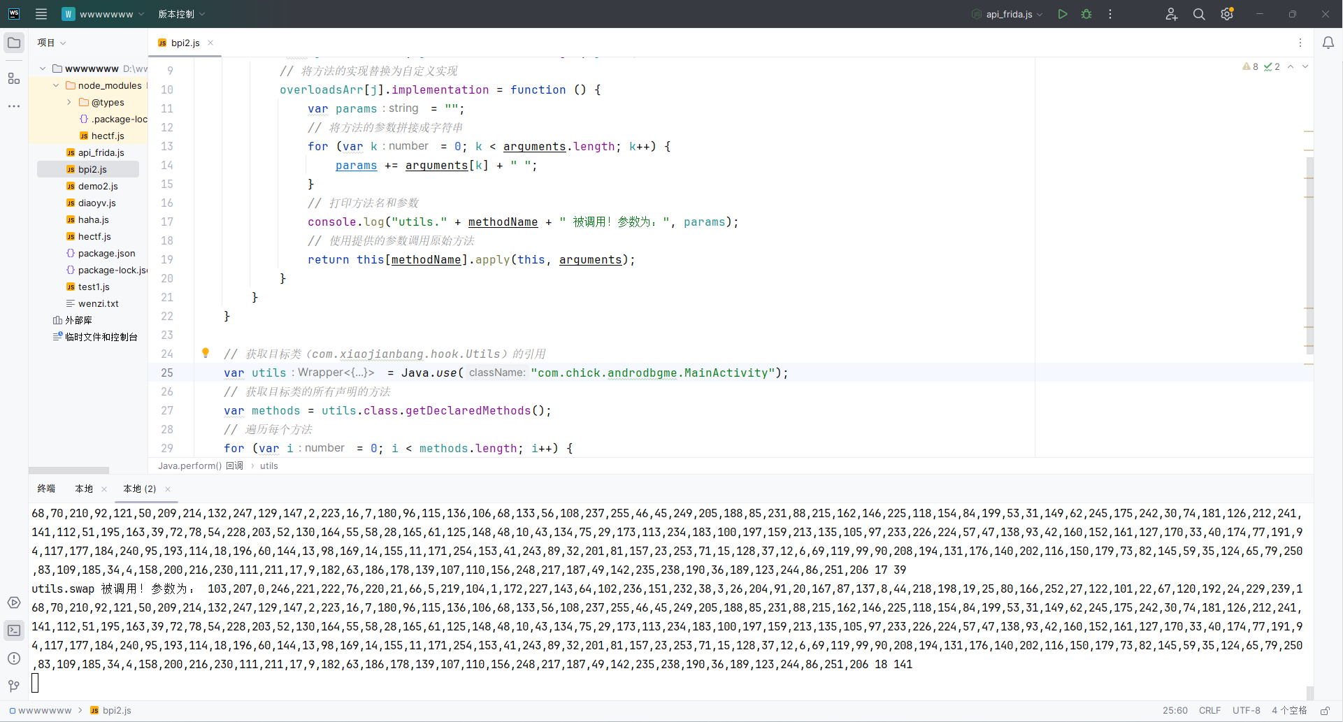Change UTF-8 file encoding
The width and height of the screenshot is (1343, 722).
(x=1247, y=710)
